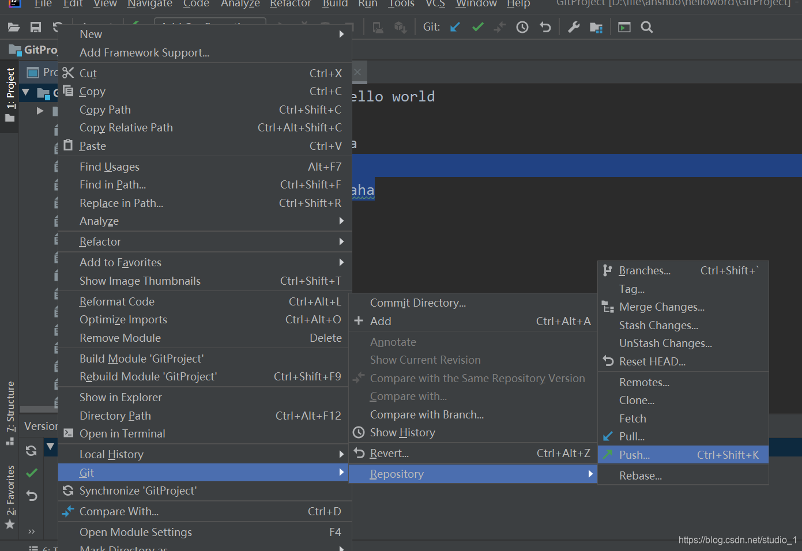Image resolution: width=802 pixels, height=551 pixels.
Task: Click the Git Commit green checkmark in toolbar
Action: [x=477, y=27]
